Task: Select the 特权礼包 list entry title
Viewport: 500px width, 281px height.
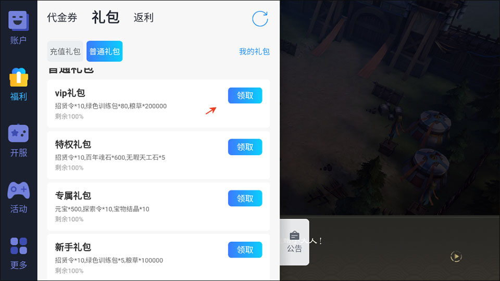Action: click(73, 144)
